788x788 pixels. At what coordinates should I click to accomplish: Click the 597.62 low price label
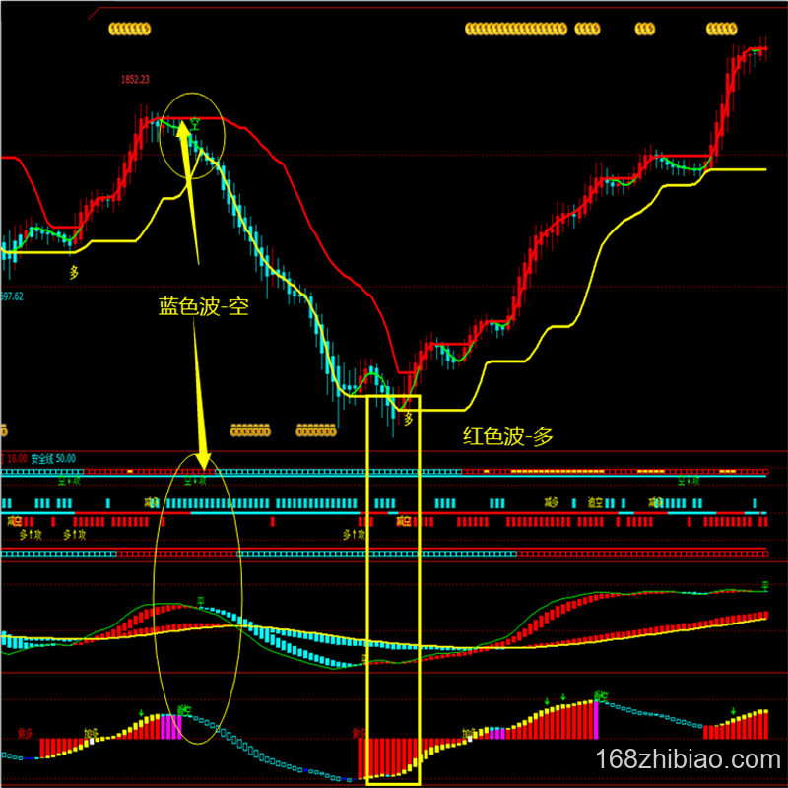[12, 295]
